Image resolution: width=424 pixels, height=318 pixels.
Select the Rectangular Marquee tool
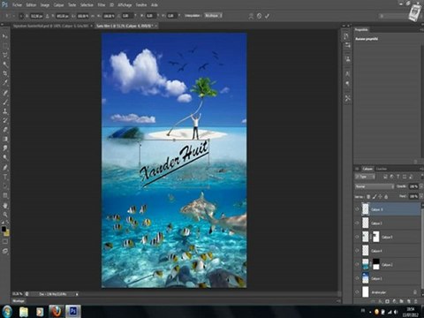5,46
